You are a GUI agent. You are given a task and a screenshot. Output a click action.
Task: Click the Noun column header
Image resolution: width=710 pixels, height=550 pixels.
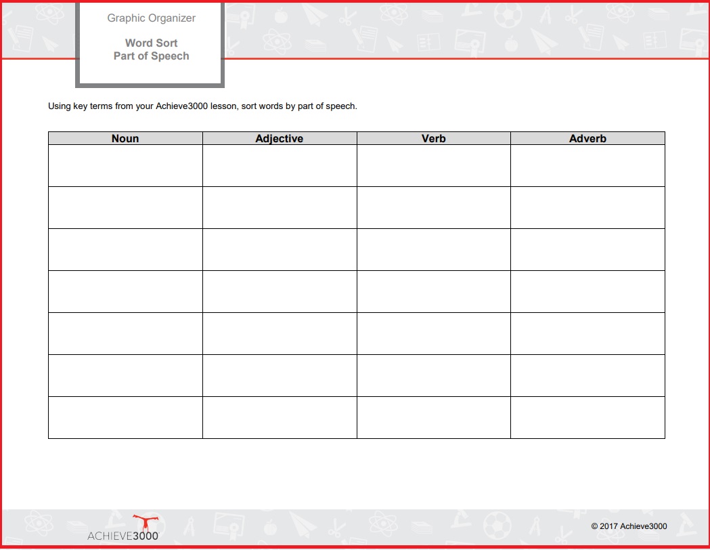tap(125, 139)
